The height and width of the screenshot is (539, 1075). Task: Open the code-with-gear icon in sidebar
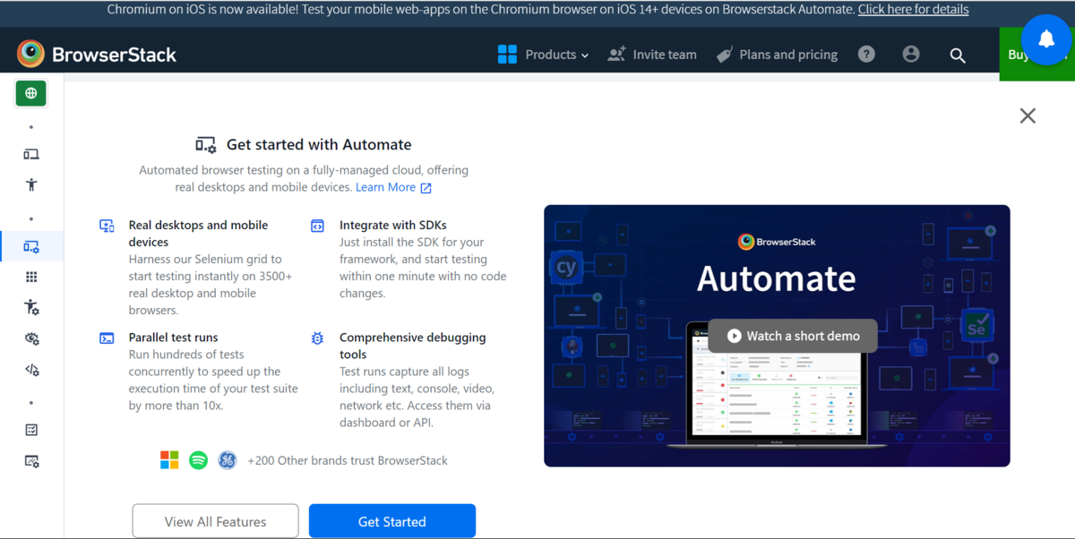pos(31,370)
